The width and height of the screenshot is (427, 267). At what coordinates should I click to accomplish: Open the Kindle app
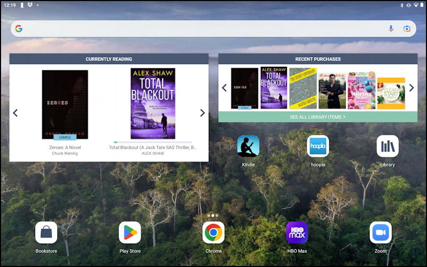coord(248,146)
